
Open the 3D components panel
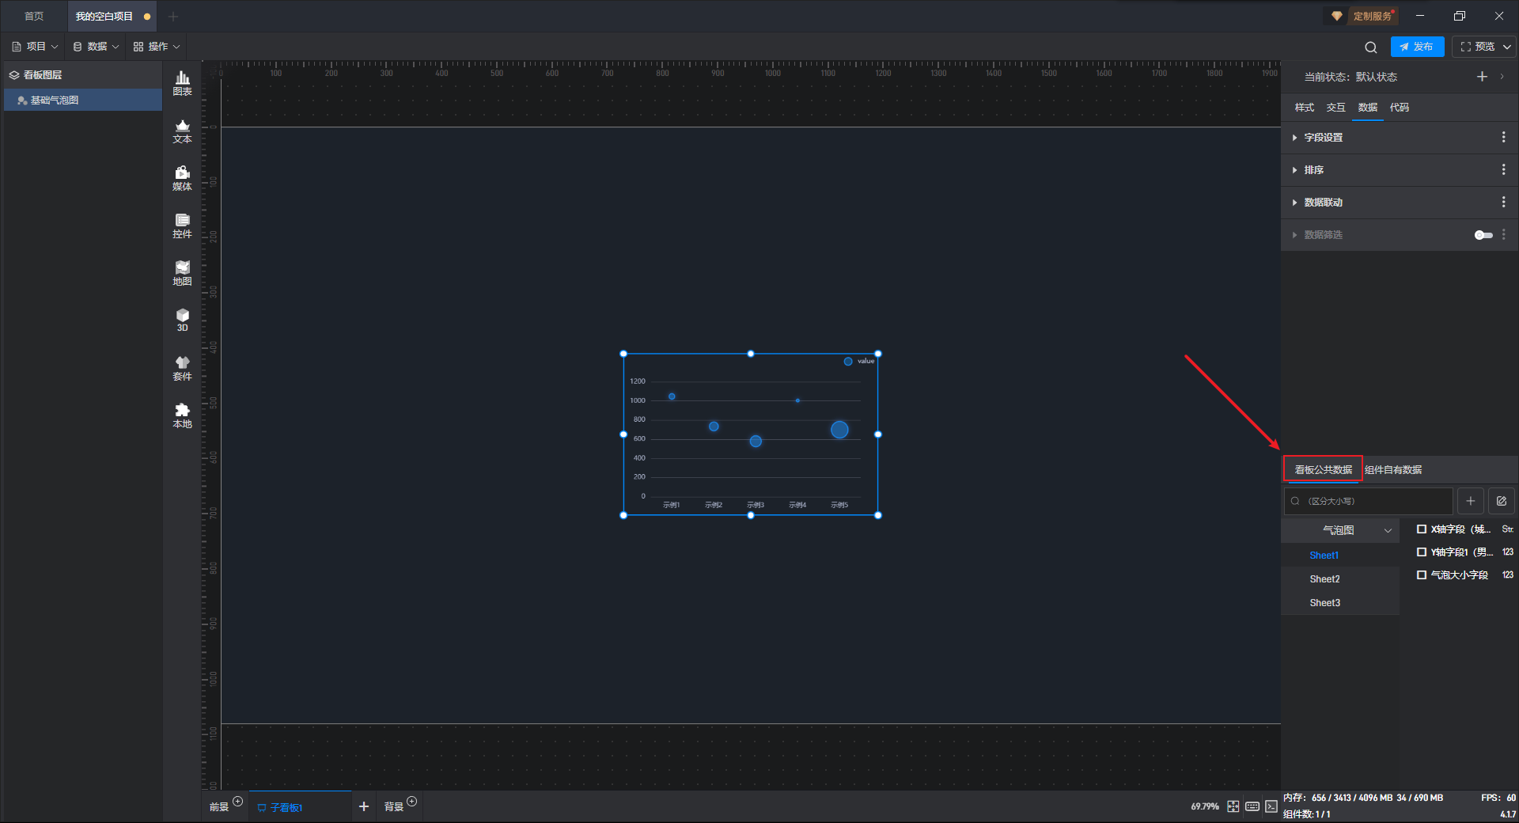[x=182, y=320]
